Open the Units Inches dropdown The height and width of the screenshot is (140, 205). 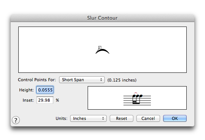88,118
